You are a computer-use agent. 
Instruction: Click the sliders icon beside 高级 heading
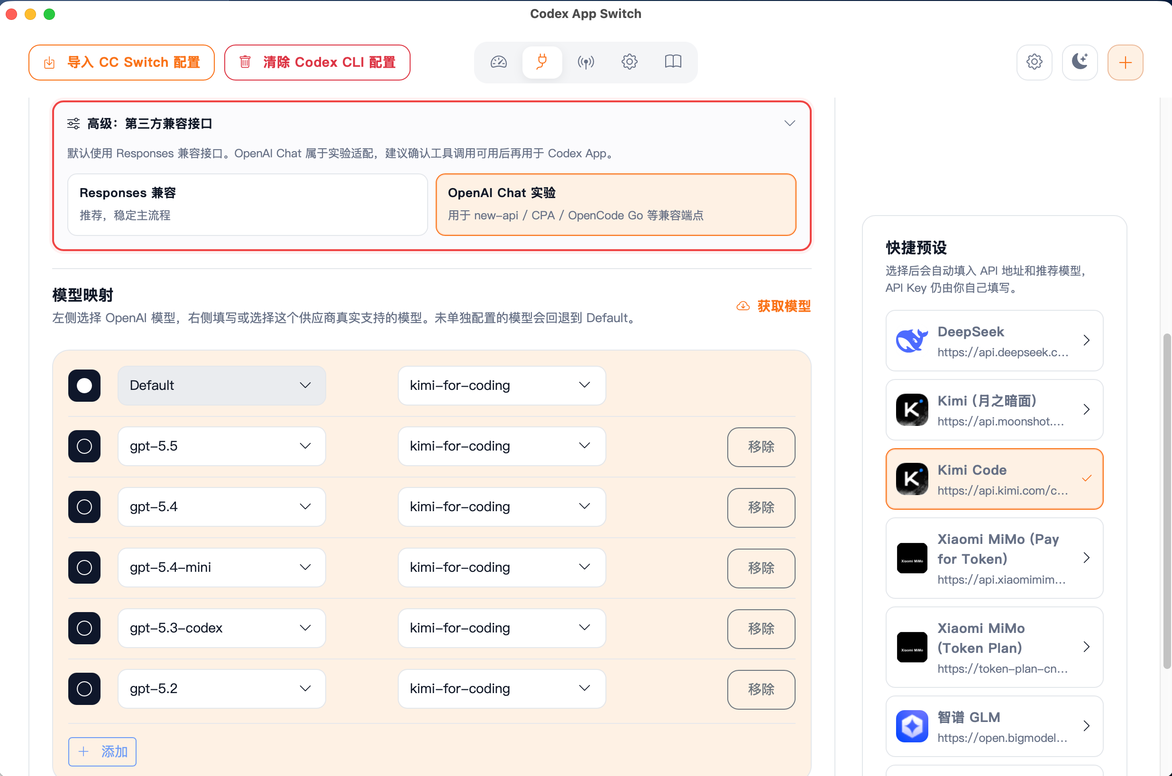coord(73,123)
